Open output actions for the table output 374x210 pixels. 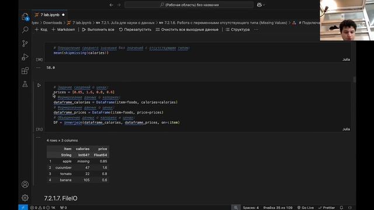point(38,137)
